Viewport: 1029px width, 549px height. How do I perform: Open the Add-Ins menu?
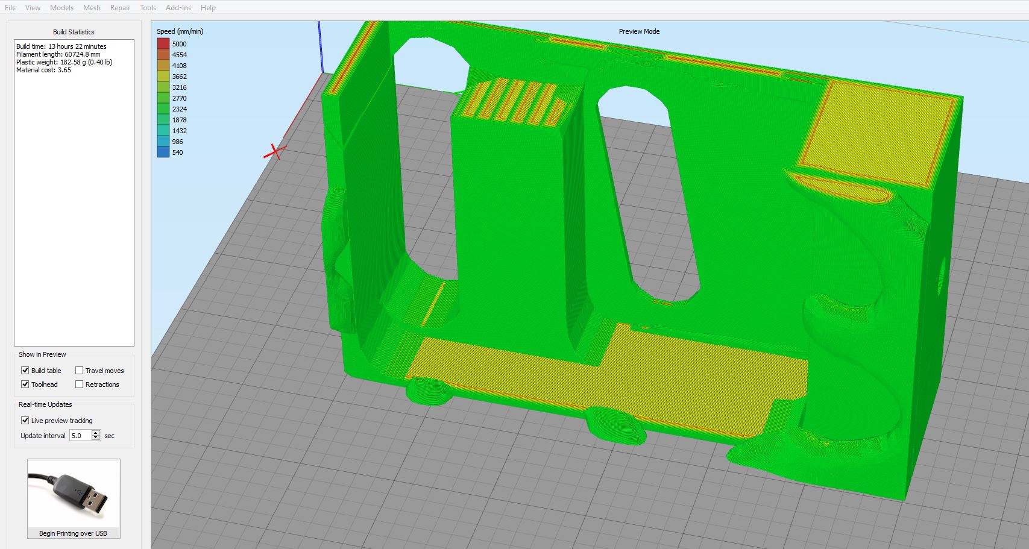click(178, 8)
